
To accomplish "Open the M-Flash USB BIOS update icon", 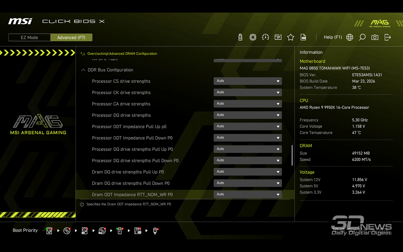I will (x=240, y=37).
